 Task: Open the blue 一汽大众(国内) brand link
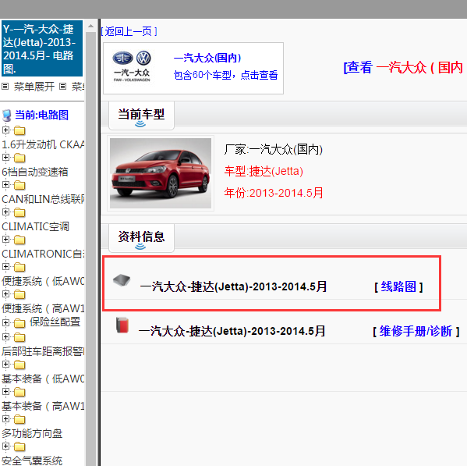tap(207, 58)
